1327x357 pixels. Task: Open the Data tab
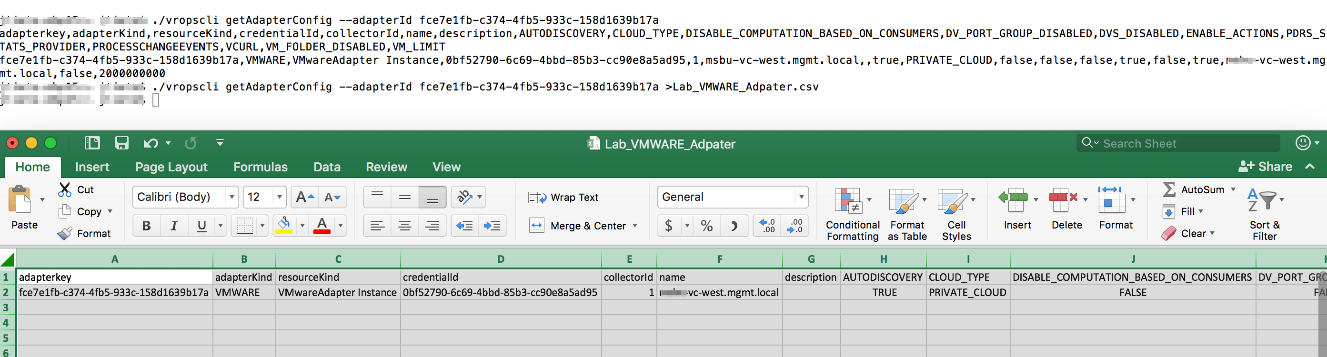(327, 167)
